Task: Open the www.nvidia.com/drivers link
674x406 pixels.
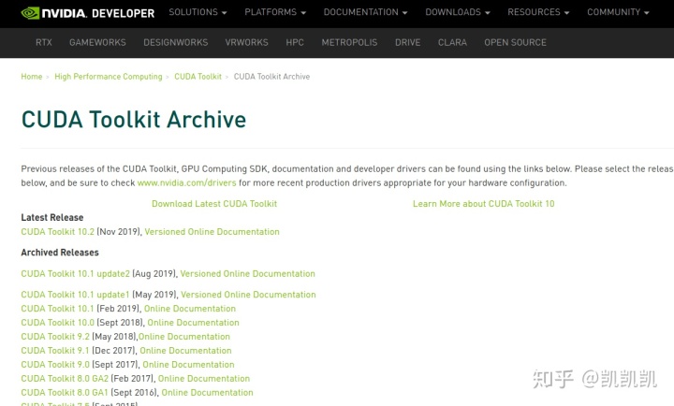Action: click(186, 183)
